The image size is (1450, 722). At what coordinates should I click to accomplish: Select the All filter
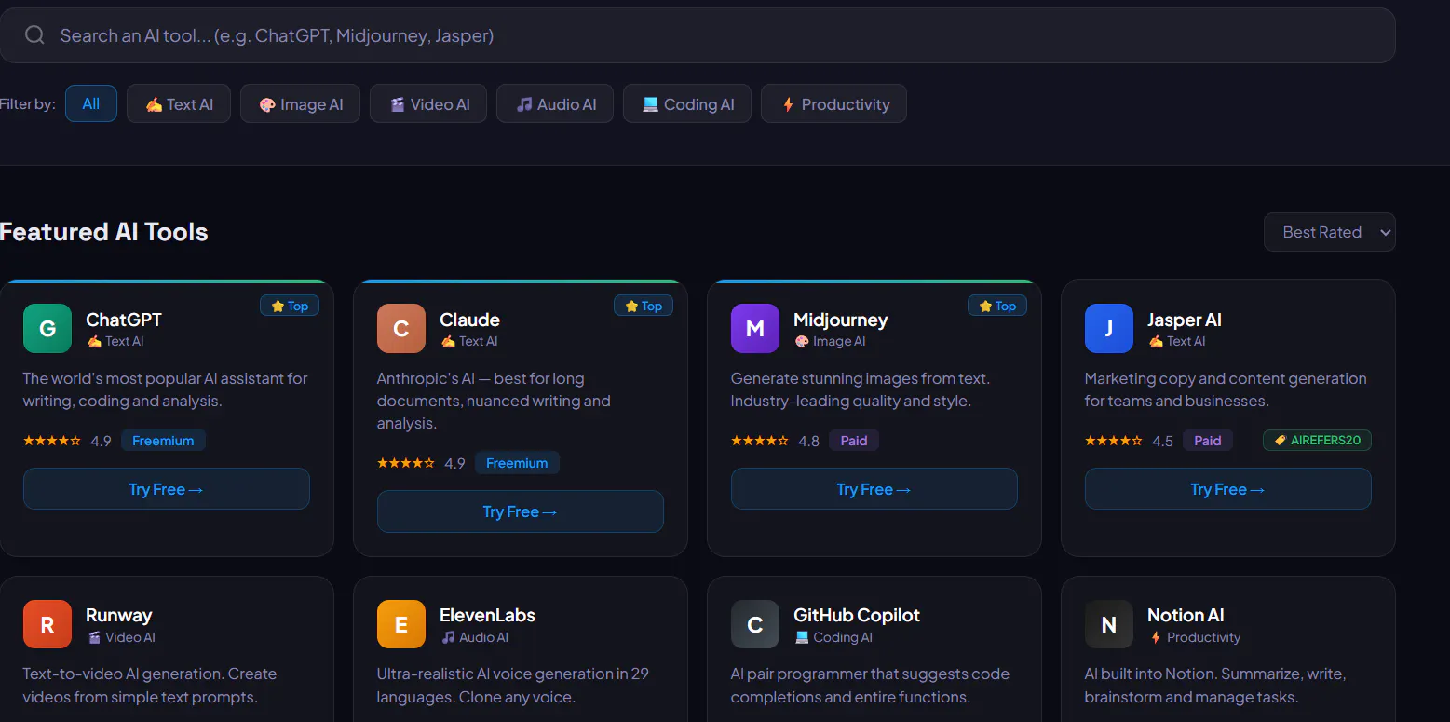[x=91, y=103]
